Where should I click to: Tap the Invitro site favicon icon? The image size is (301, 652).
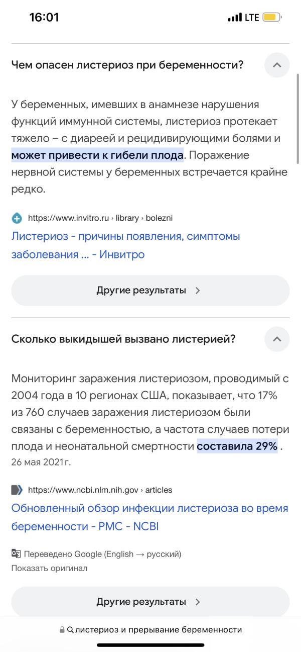17,218
